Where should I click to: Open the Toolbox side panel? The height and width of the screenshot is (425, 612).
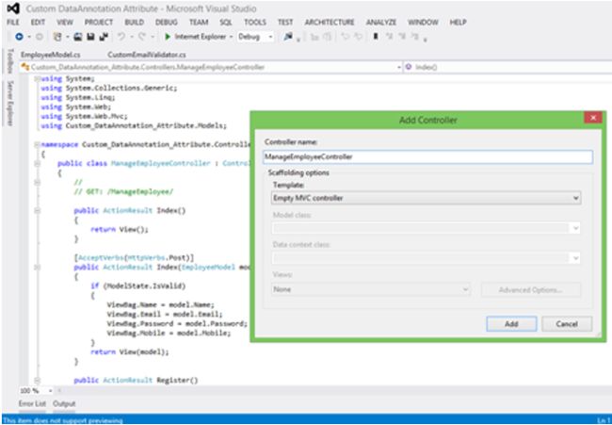(x=8, y=61)
